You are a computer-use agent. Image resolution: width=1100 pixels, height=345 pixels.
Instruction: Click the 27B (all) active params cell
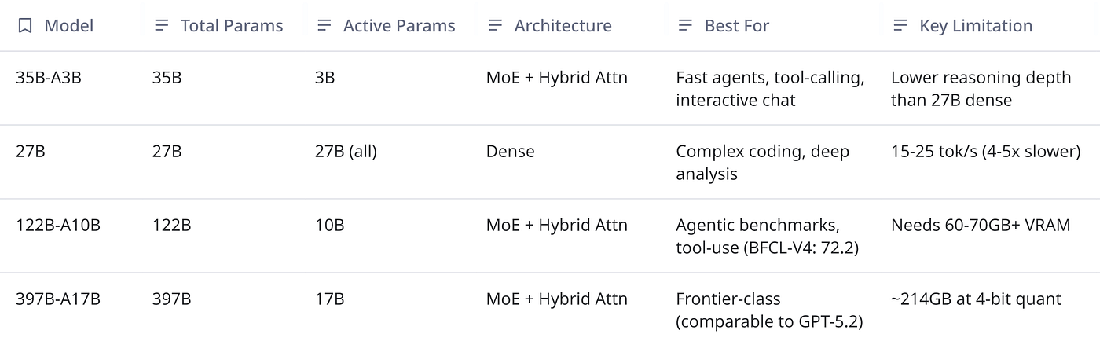pos(346,152)
